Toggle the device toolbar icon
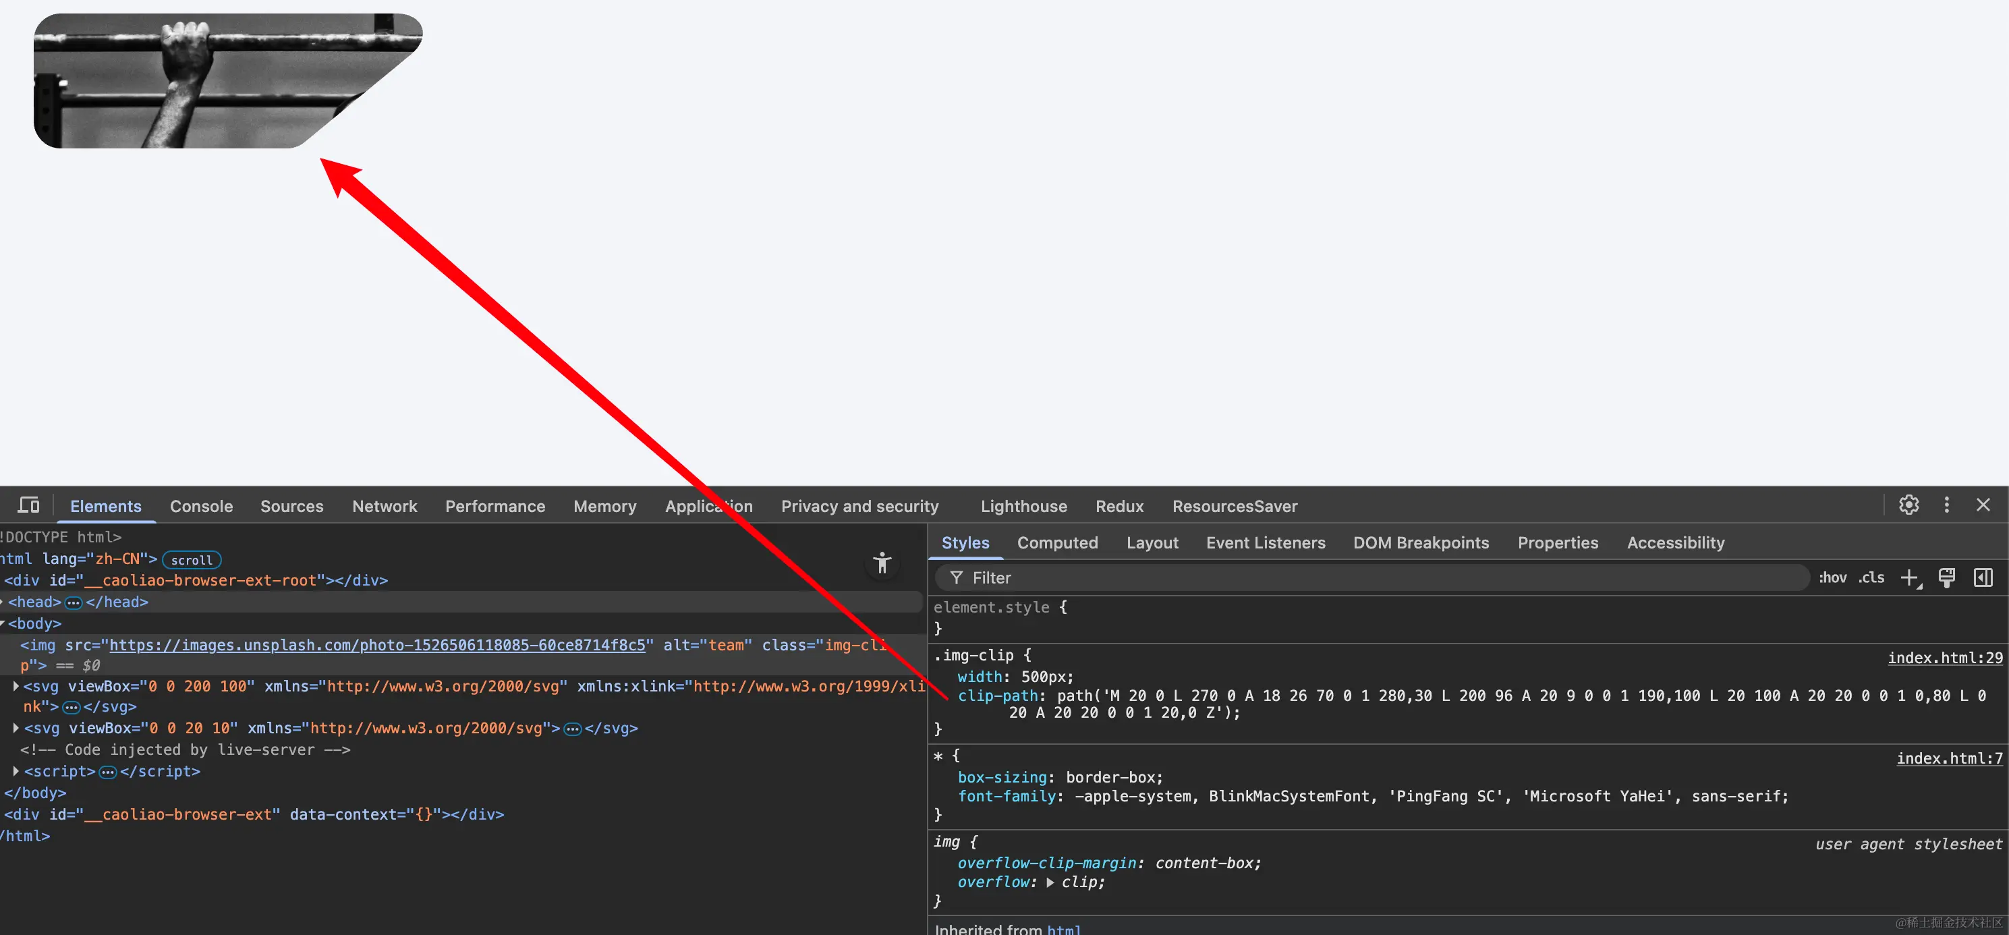Viewport: 2009px width, 935px height. [x=29, y=505]
